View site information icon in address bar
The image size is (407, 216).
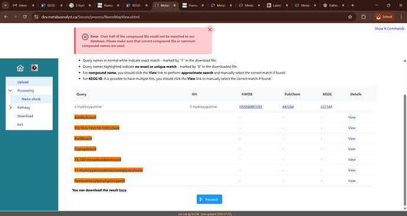click(x=36, y=17)
